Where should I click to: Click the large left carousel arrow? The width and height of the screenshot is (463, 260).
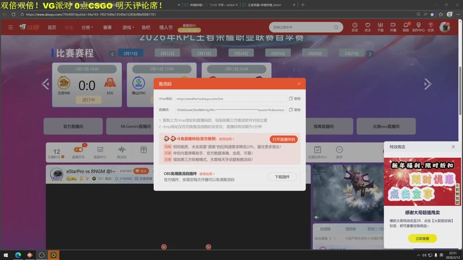click(x=45, y=84)
